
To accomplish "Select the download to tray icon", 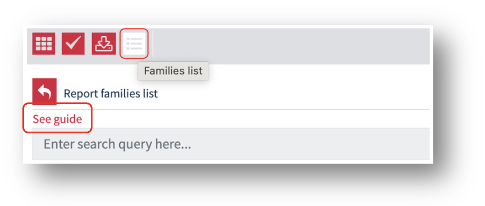I will point(103,43).
